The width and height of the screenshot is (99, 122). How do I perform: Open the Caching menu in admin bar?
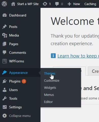(90, 4)
